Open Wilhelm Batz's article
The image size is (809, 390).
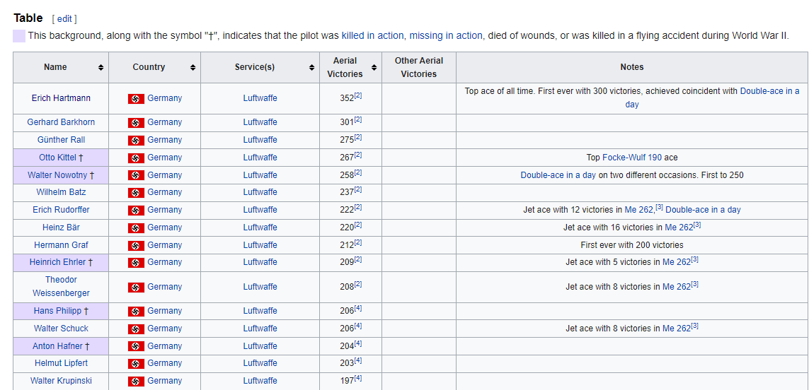click(x=61, y=192)
